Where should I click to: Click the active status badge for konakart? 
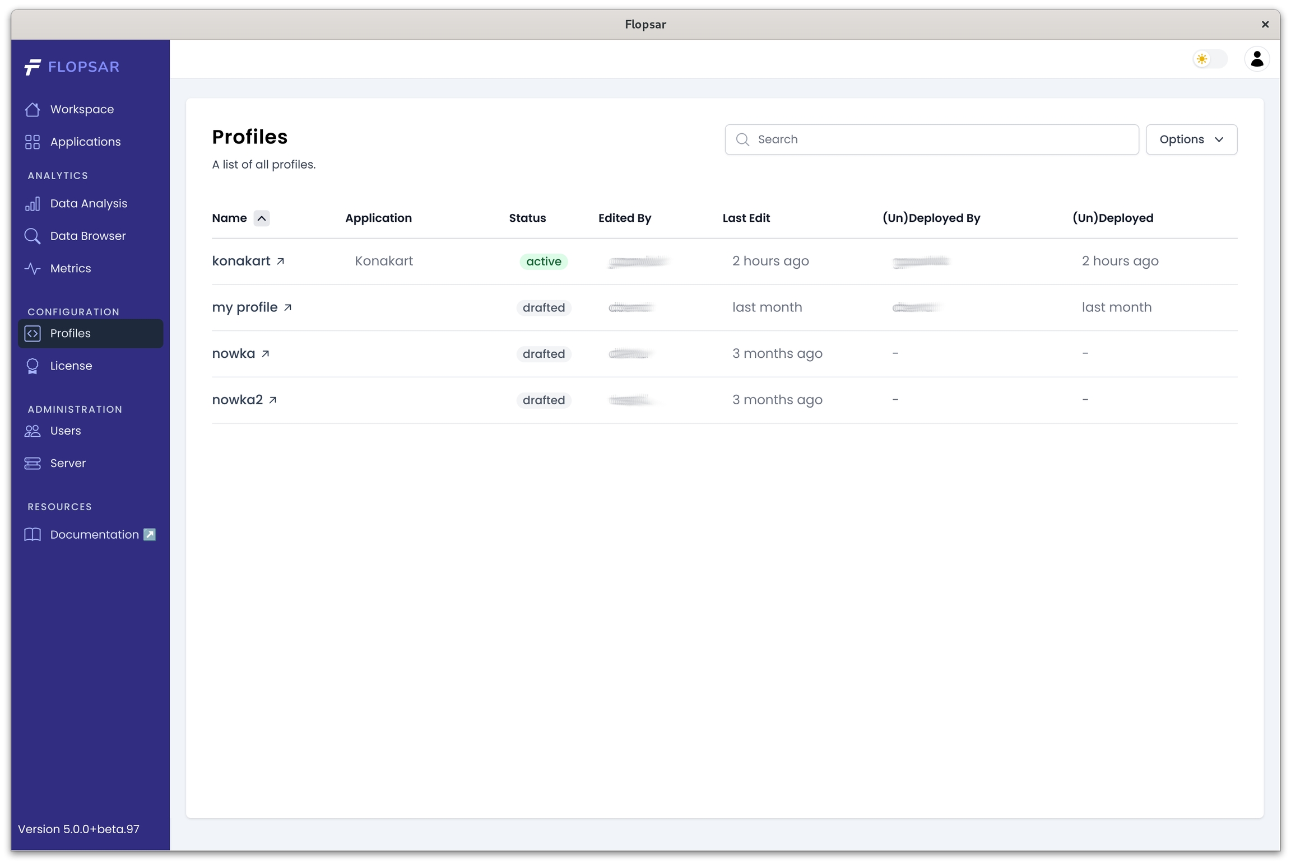click(543, 261)
